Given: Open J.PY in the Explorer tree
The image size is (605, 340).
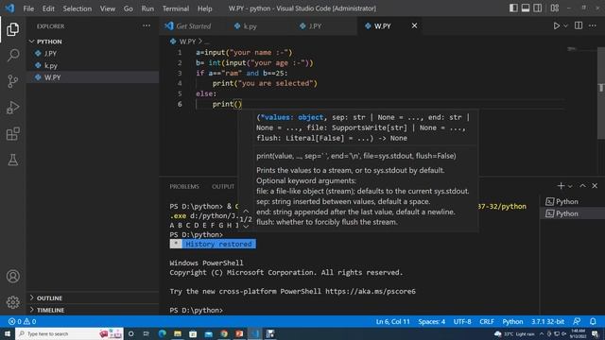Looking at the screenshot, I should click(x=93, y=54).
